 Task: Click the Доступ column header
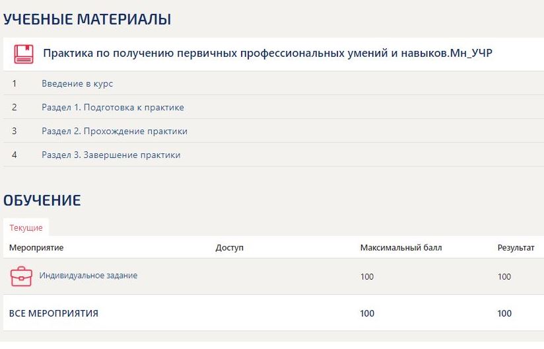(x=229, y=248)
